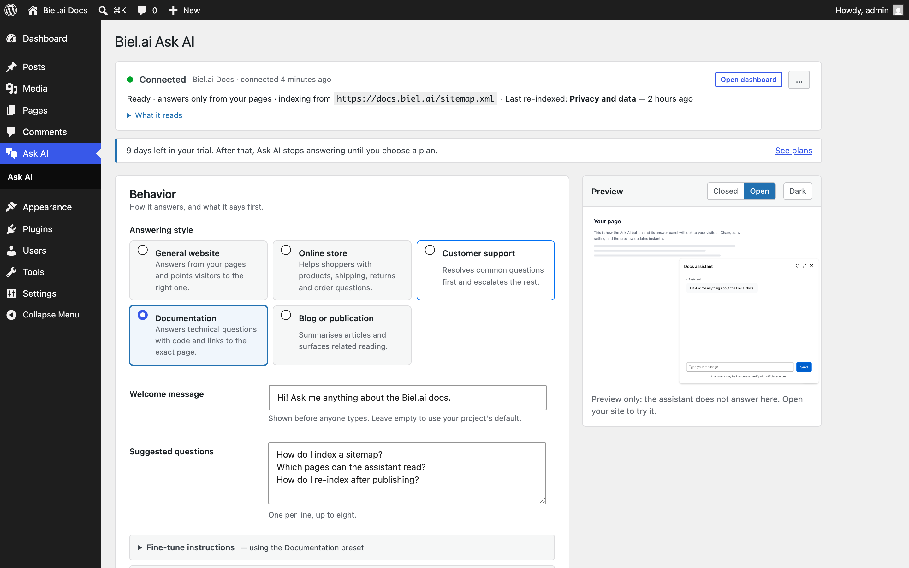Click Media in the sidebar menu
This screenshot has width=909, height=568.
(50, 88)
